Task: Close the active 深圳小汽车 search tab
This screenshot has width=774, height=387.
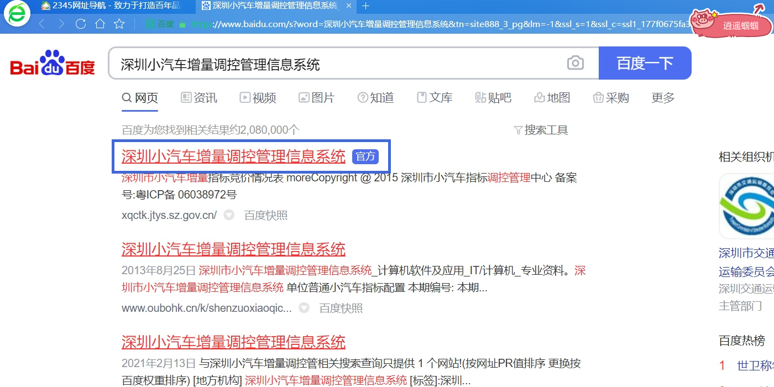Action: pos(348,6)
